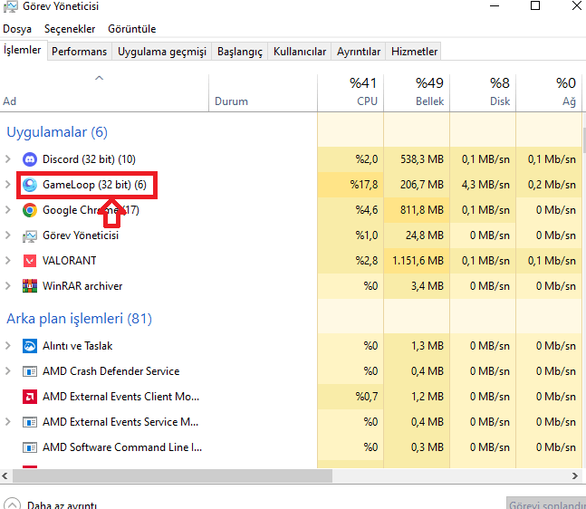This screenshot has width=586, height=509.
Task: Click the vertical scrollbar thumb
Action: (x=584, y=140)
